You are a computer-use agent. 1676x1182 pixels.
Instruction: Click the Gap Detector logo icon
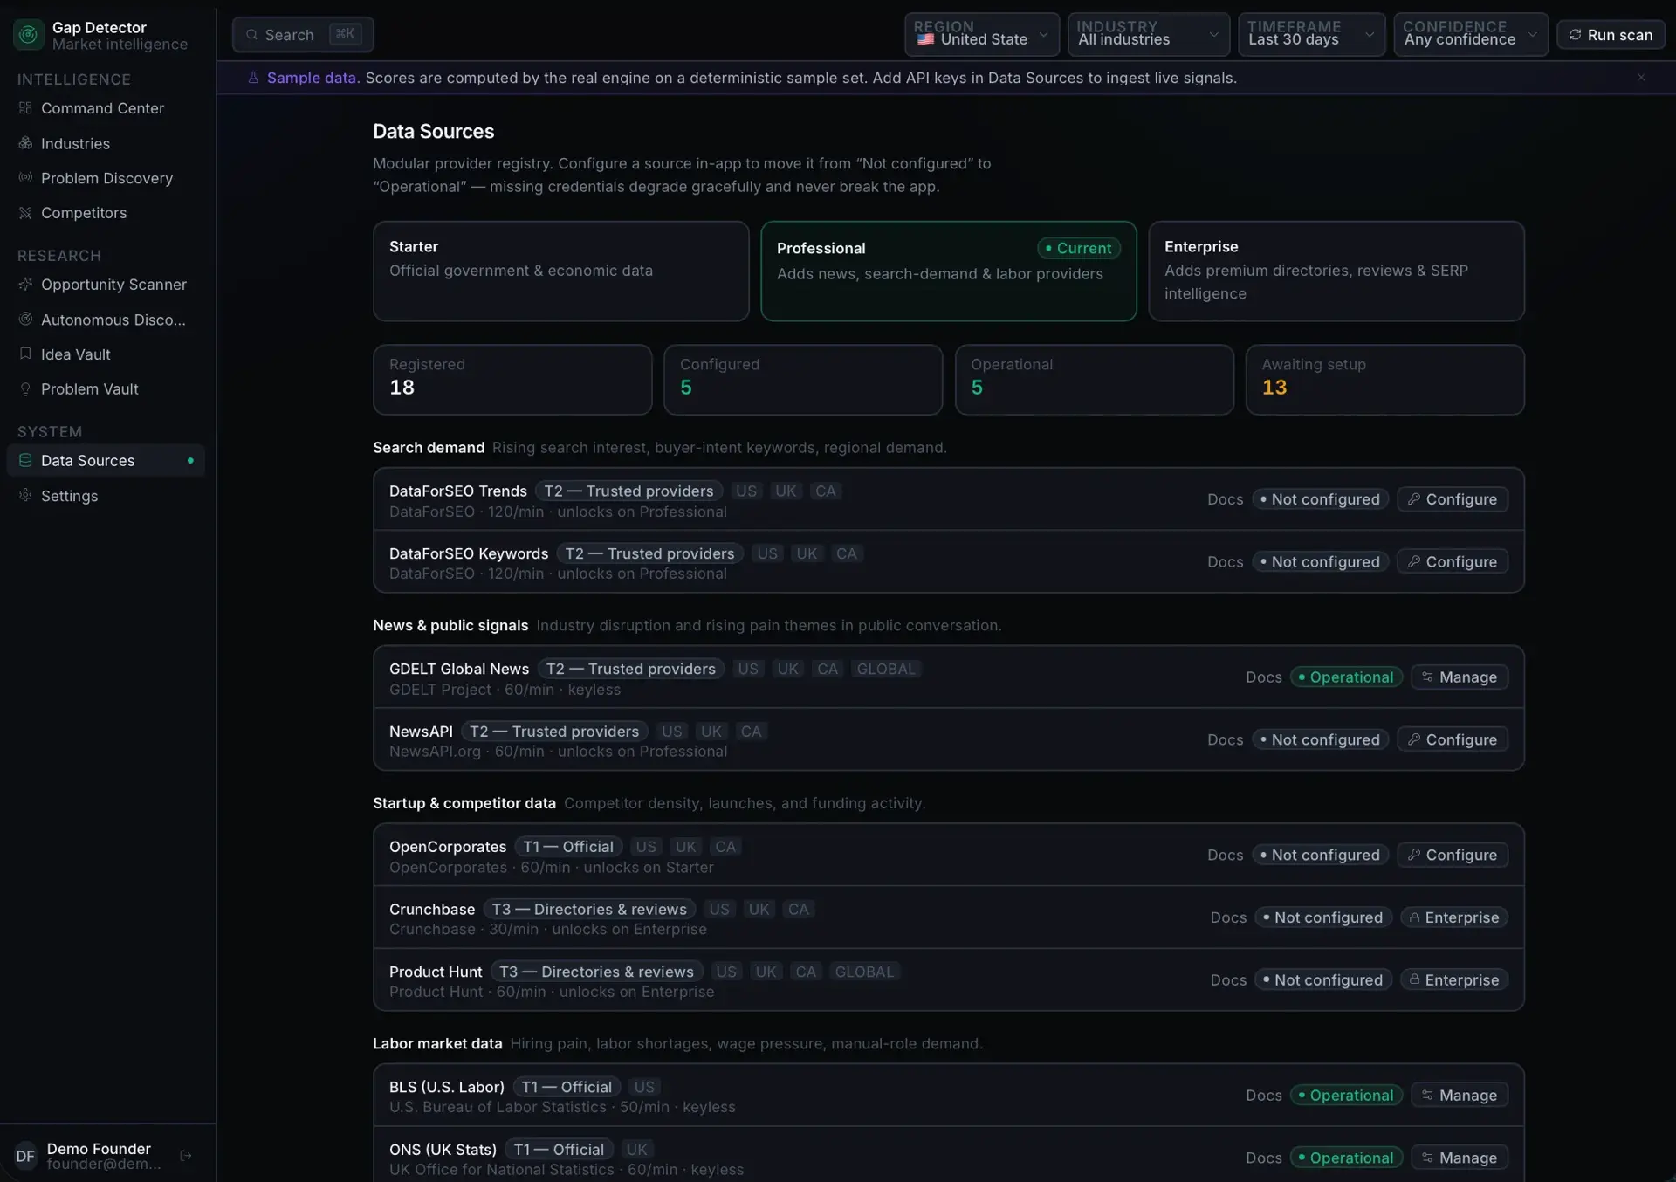28,35
